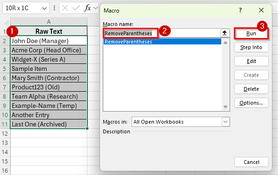Click the Insert Function fx icon
The width and height of the screenshot is (278, 175).
87,8
